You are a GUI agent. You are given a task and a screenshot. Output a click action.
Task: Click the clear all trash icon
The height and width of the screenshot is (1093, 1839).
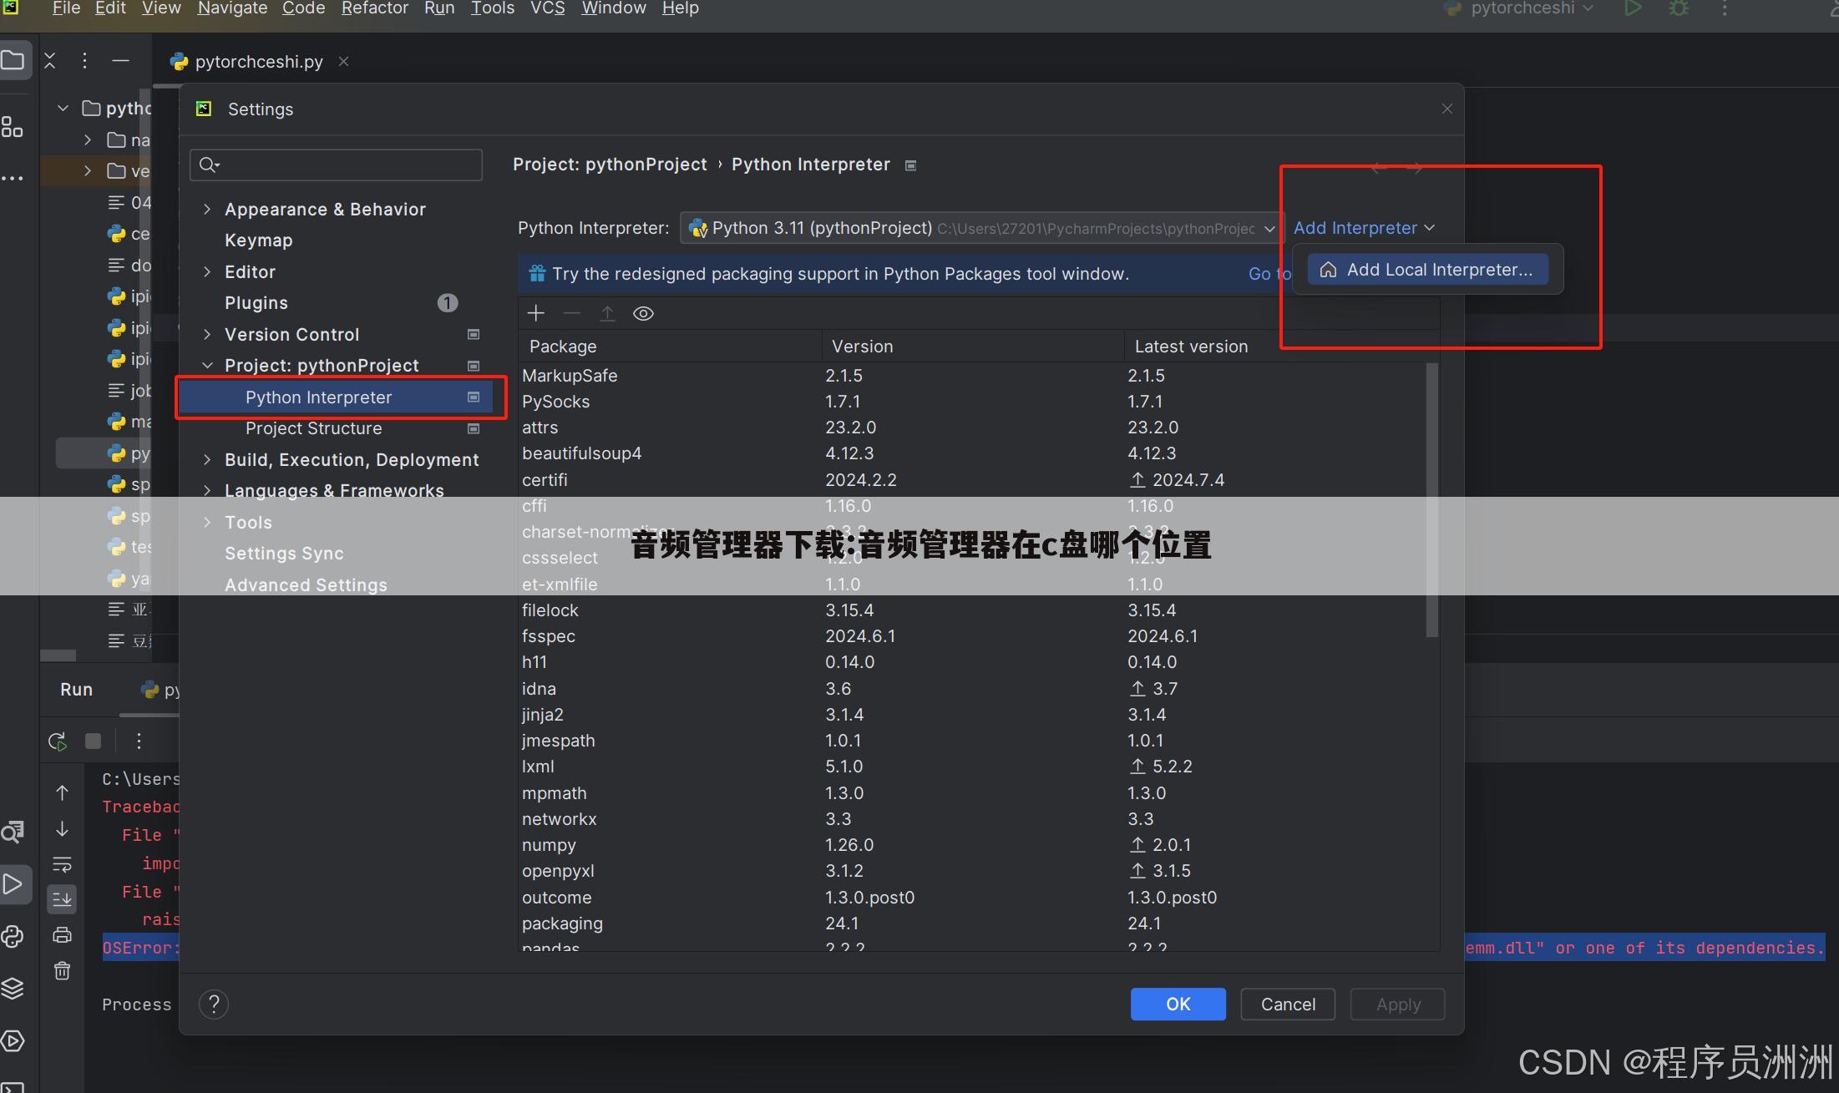[62, 970]
